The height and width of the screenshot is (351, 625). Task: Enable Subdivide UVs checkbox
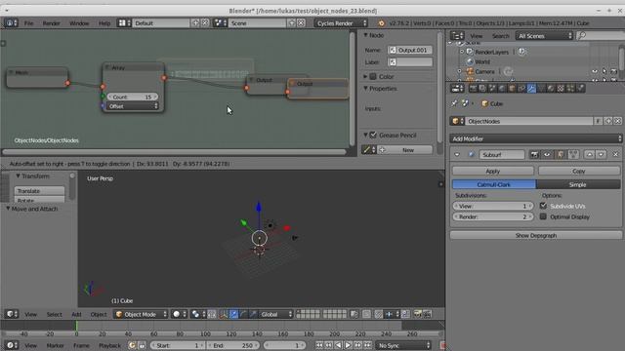coord(543,206)
